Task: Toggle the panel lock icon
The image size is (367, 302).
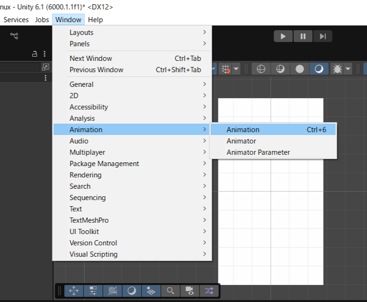Action: pyautogui.click(x=34, y=54)
